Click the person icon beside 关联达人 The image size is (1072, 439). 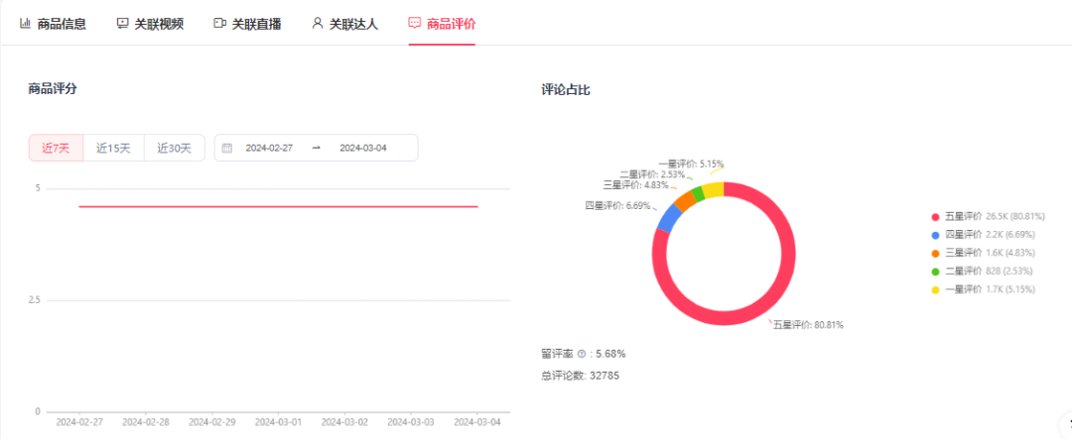click(x=318, y=24)
